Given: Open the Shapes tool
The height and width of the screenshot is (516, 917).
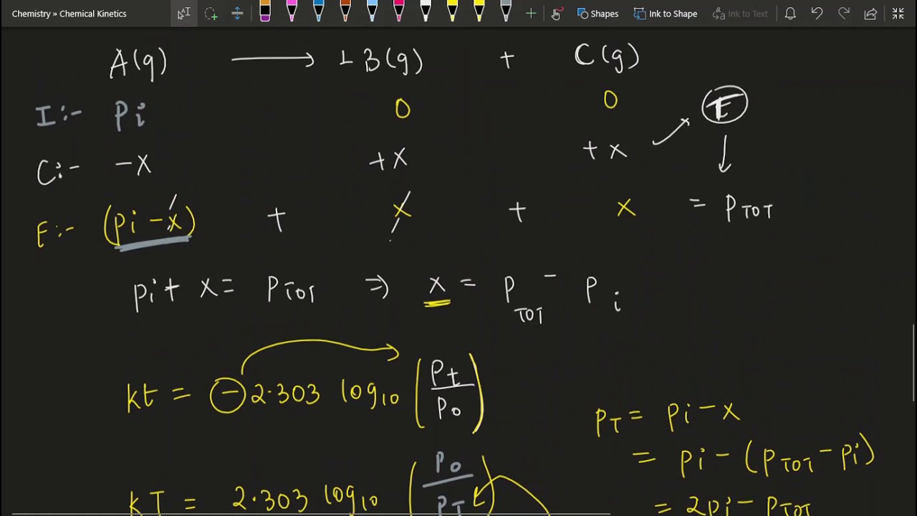Looking at the screenshot, I should (597, 14).
